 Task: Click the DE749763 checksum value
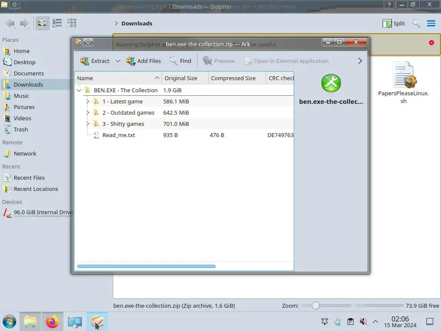click(280, 135)
